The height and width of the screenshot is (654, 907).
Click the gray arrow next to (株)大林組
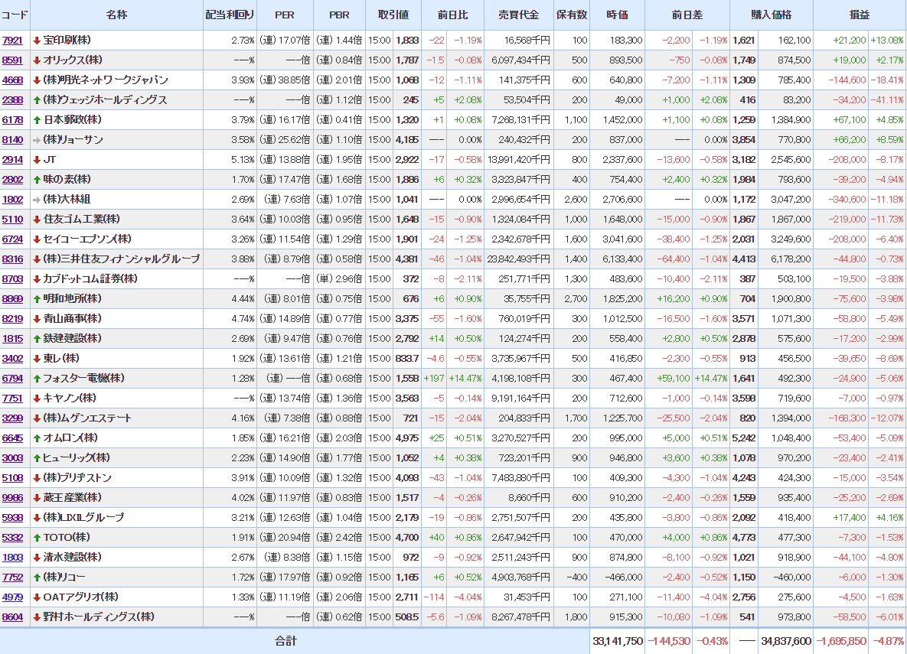36,199
